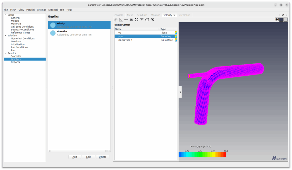Open the Settings menu
Screen dimensions: 292x170
coord(41,10)
